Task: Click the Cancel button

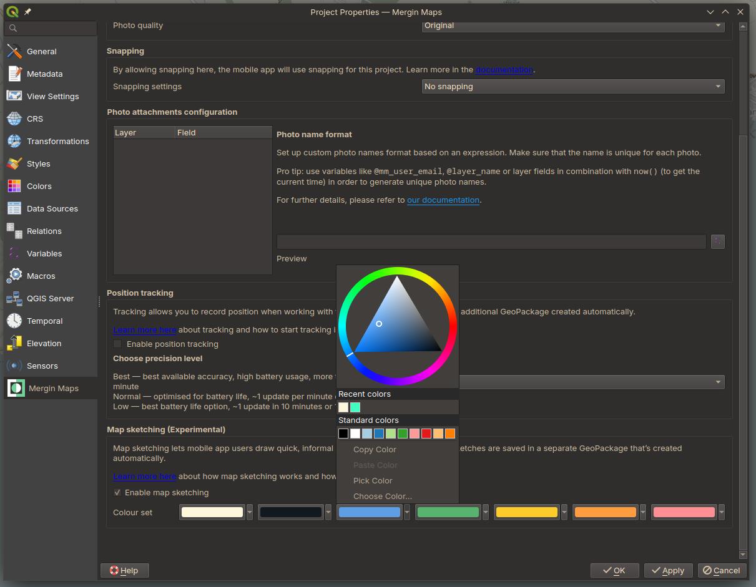Action: coord(722,570)
